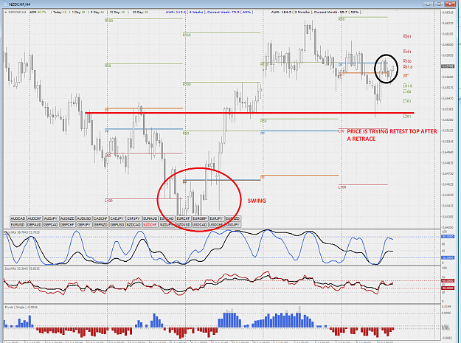The image size is (461, 343).
Task: Close the NZDCHF,H4 chart window
Action: (450, 4)
